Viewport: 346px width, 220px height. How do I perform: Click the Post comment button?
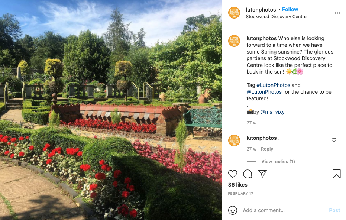pyautogui.click(x=334, y=210)
